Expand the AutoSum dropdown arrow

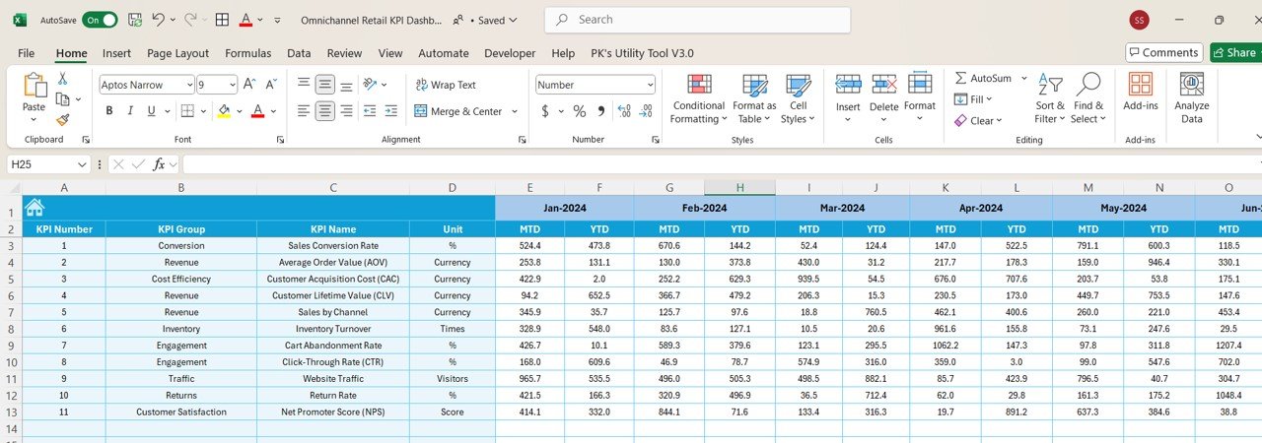pyautogui.click(x=1023, y=78)
